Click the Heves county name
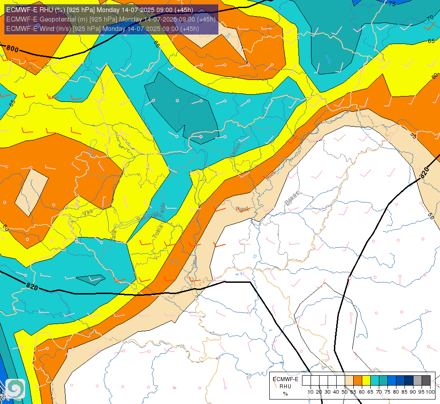The height and width of the screenshot is (404, 440). click(x=236, y=151)
